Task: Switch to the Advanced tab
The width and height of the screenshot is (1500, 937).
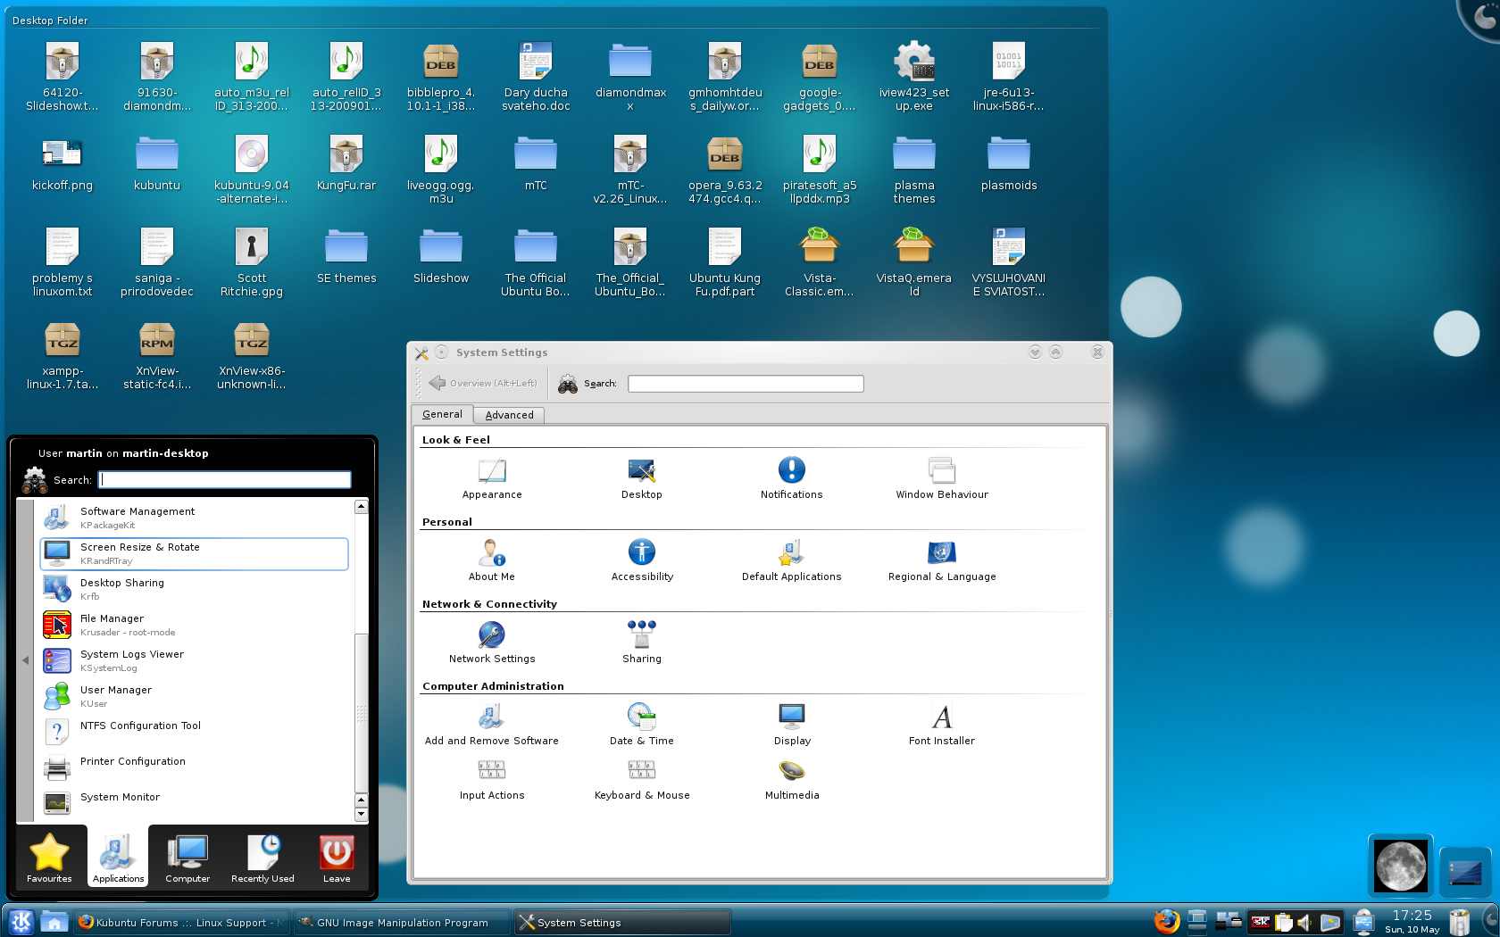Action: pyautogui.click(x=509, y=415)
